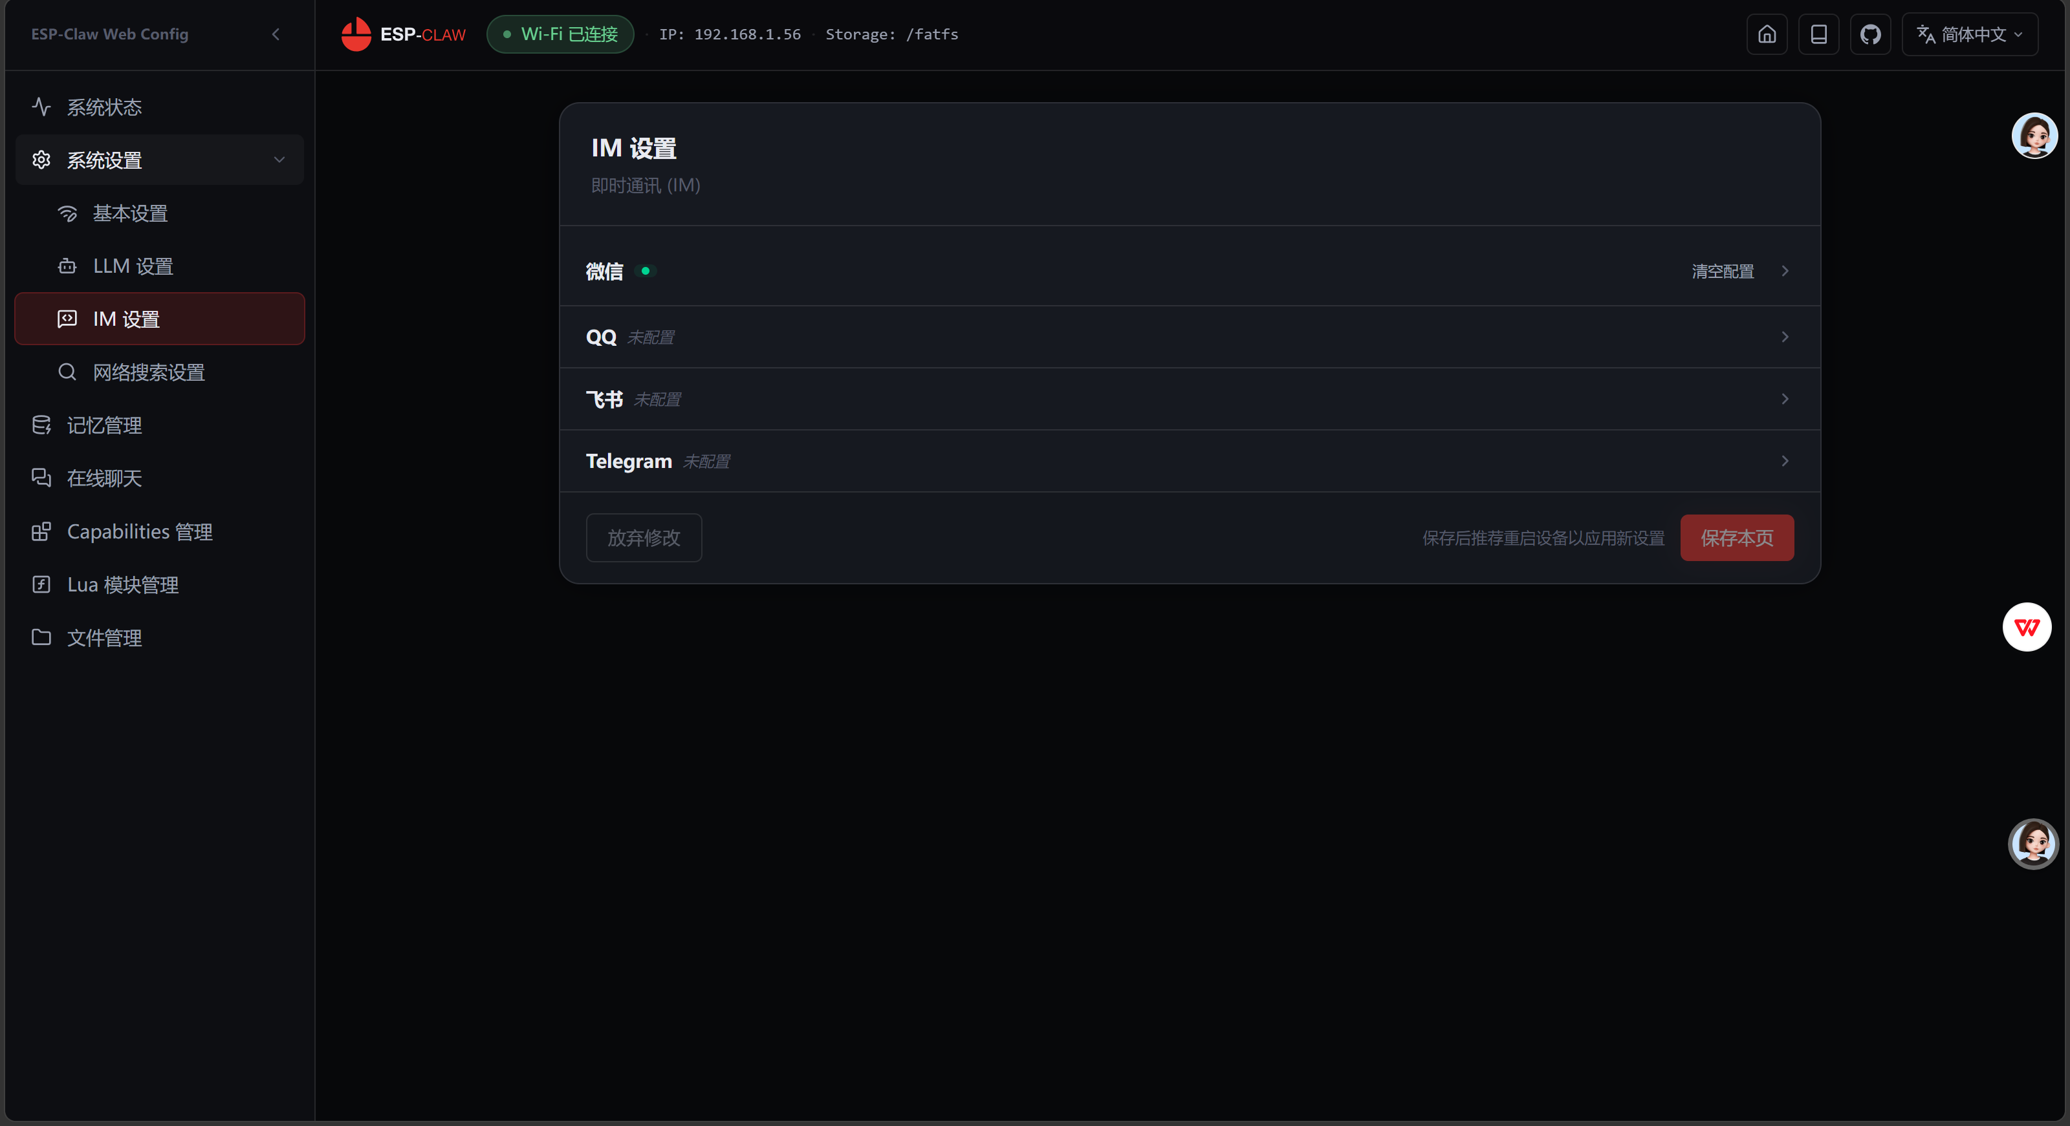This screenshot has height=1126, width=2070.
Task: Click the green status dot beside 微信
Action: pyautogui.click(x=646, y=271)
